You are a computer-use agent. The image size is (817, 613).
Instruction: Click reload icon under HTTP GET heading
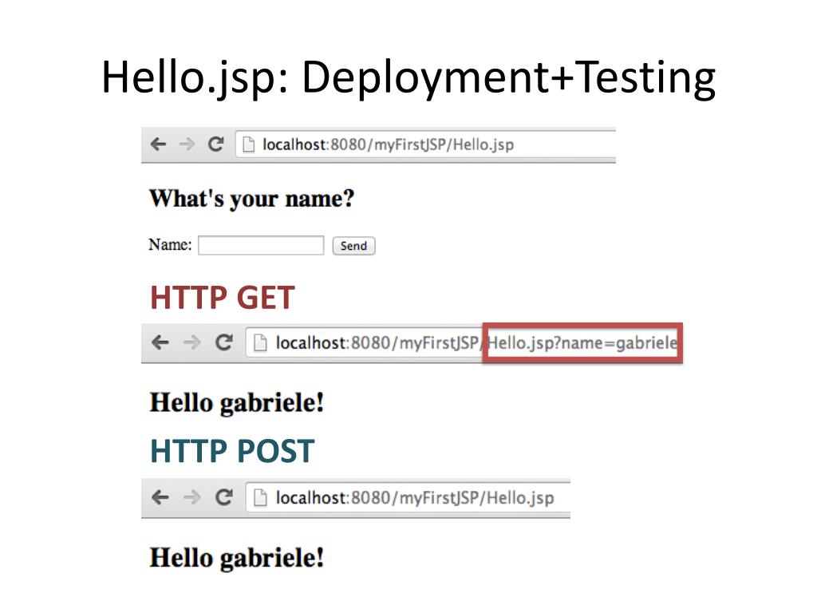tap(224, 342)
